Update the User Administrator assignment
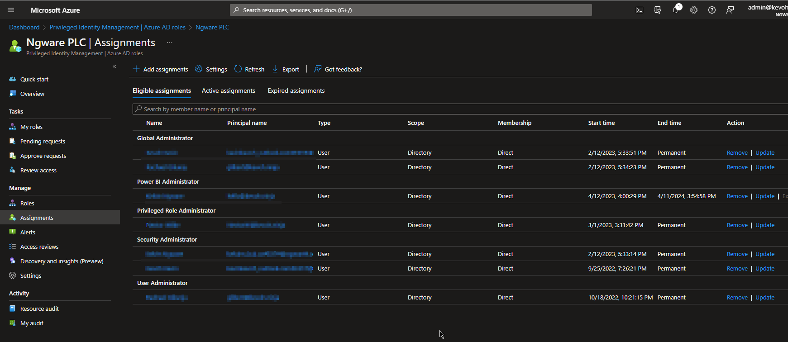This screenshot has height=342, width=788. click(764, 297)
